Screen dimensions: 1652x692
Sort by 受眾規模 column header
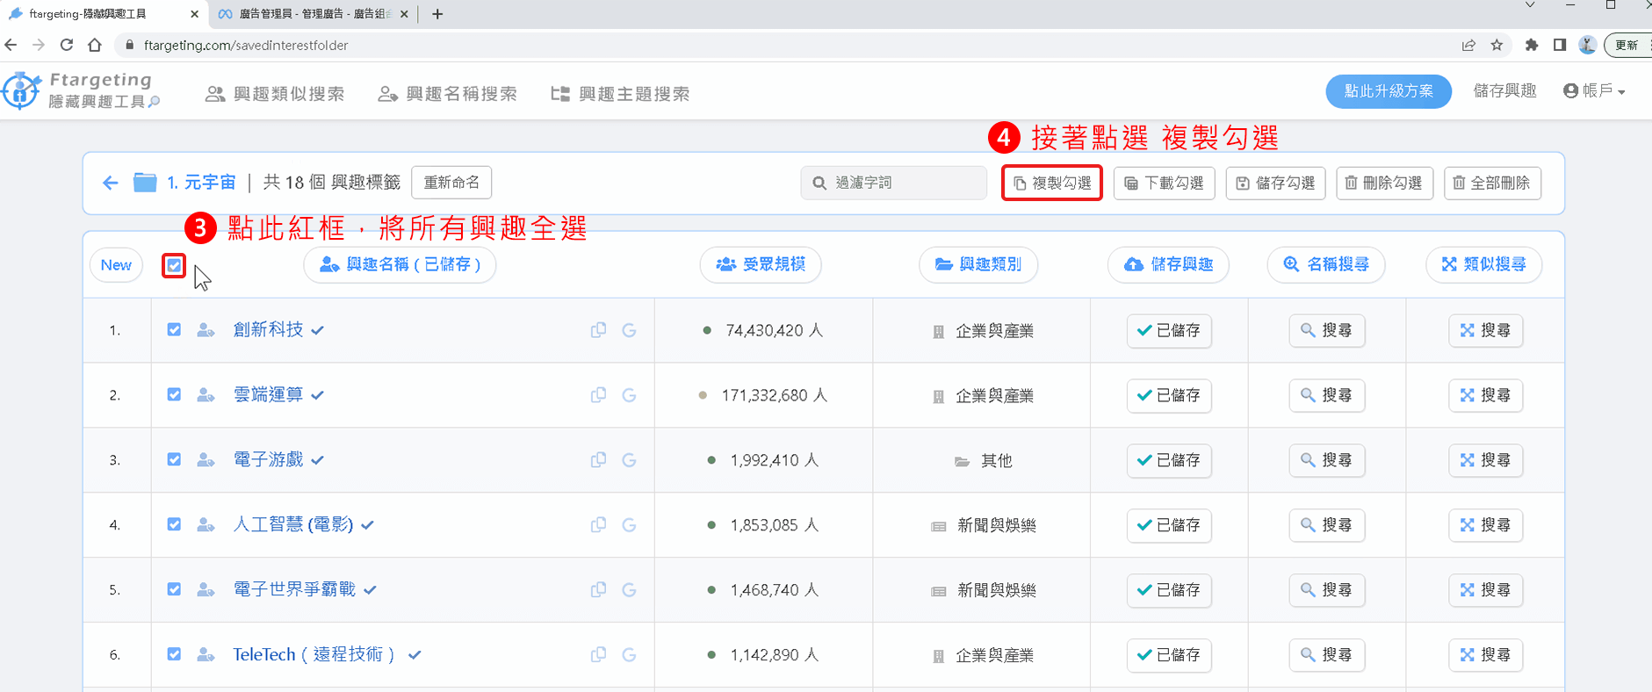tap(761, 264)
